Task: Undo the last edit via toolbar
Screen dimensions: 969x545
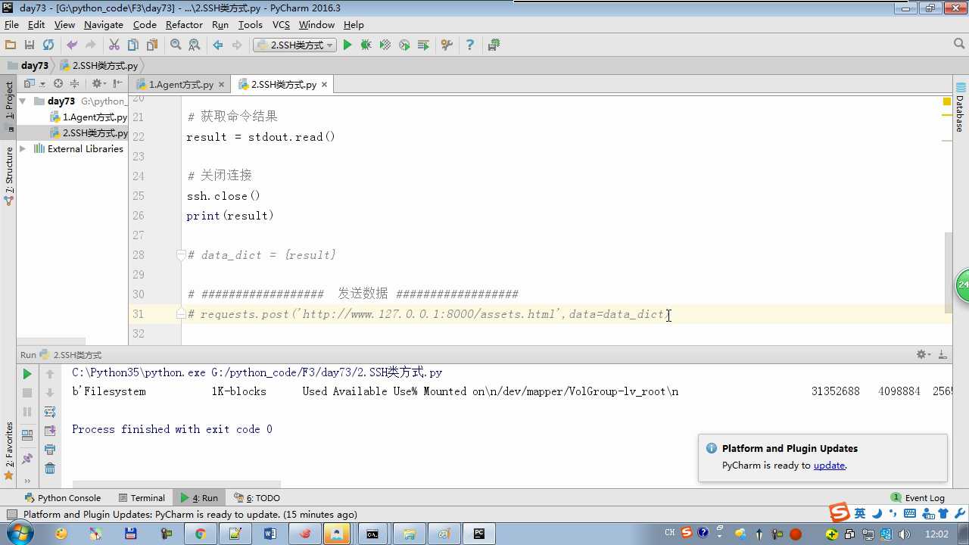Action: 72,45
